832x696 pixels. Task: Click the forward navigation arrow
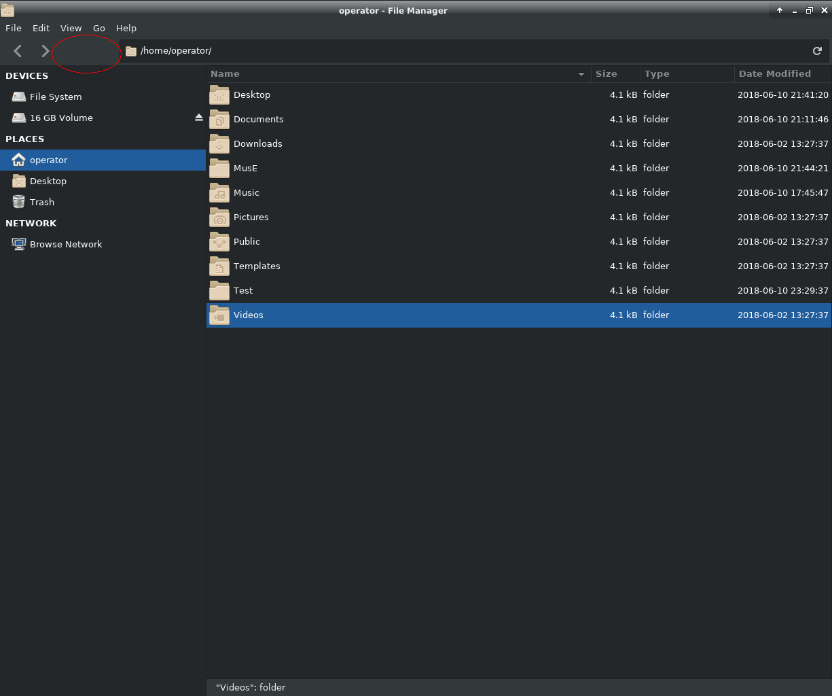pos(45,51)
